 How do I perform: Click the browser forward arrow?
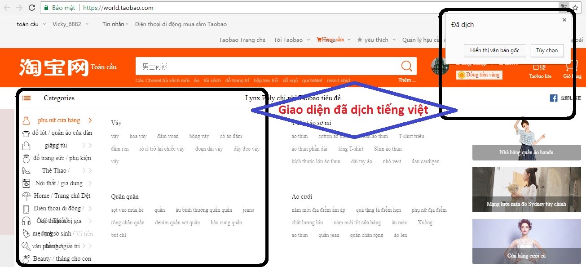[19, 8]
